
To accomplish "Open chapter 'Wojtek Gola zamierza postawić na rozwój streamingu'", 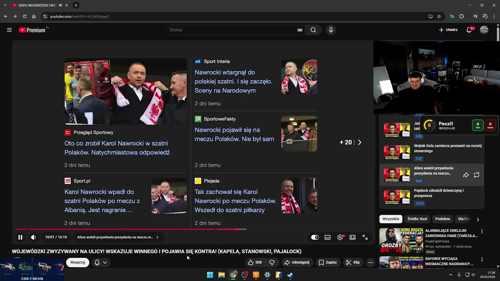I will (432, 152).
